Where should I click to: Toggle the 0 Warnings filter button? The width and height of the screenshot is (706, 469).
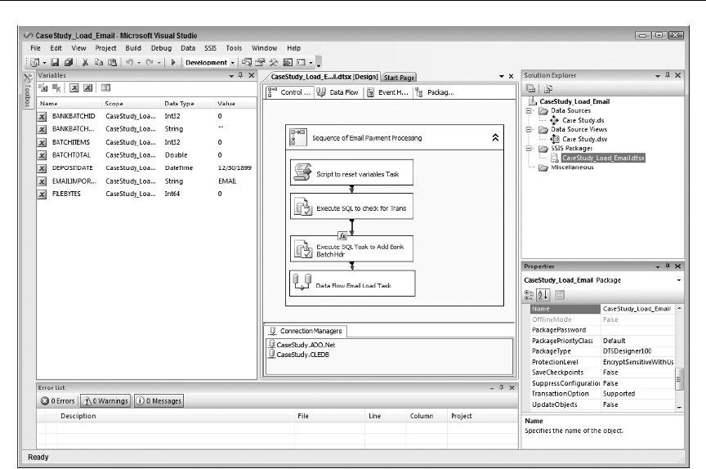click(x=105, y=400)
